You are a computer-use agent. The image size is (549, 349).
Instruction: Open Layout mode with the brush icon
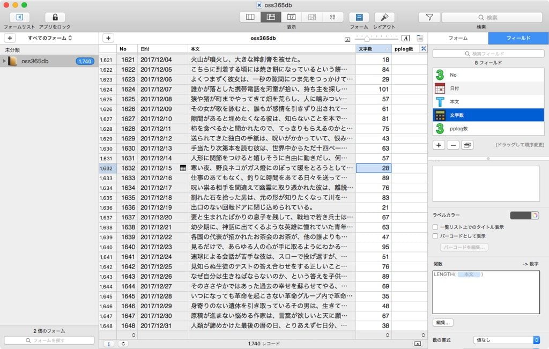coord(384,17)
